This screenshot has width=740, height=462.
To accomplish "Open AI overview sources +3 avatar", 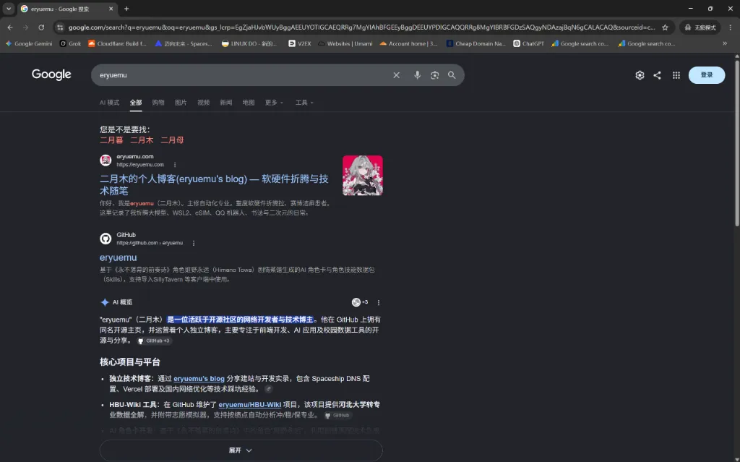I will (x=360, y=302).
